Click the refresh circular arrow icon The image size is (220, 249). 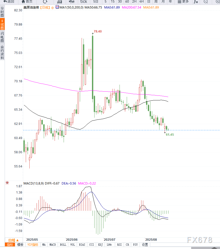45,2
